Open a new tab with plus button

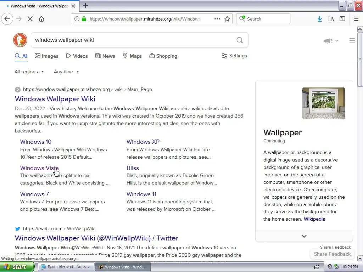point(85,6)
